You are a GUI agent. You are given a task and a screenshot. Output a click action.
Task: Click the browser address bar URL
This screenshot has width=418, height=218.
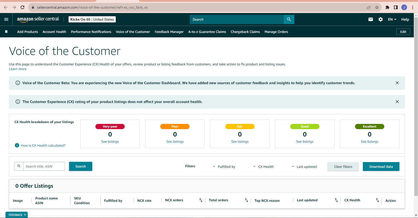(x=92, y=7)
